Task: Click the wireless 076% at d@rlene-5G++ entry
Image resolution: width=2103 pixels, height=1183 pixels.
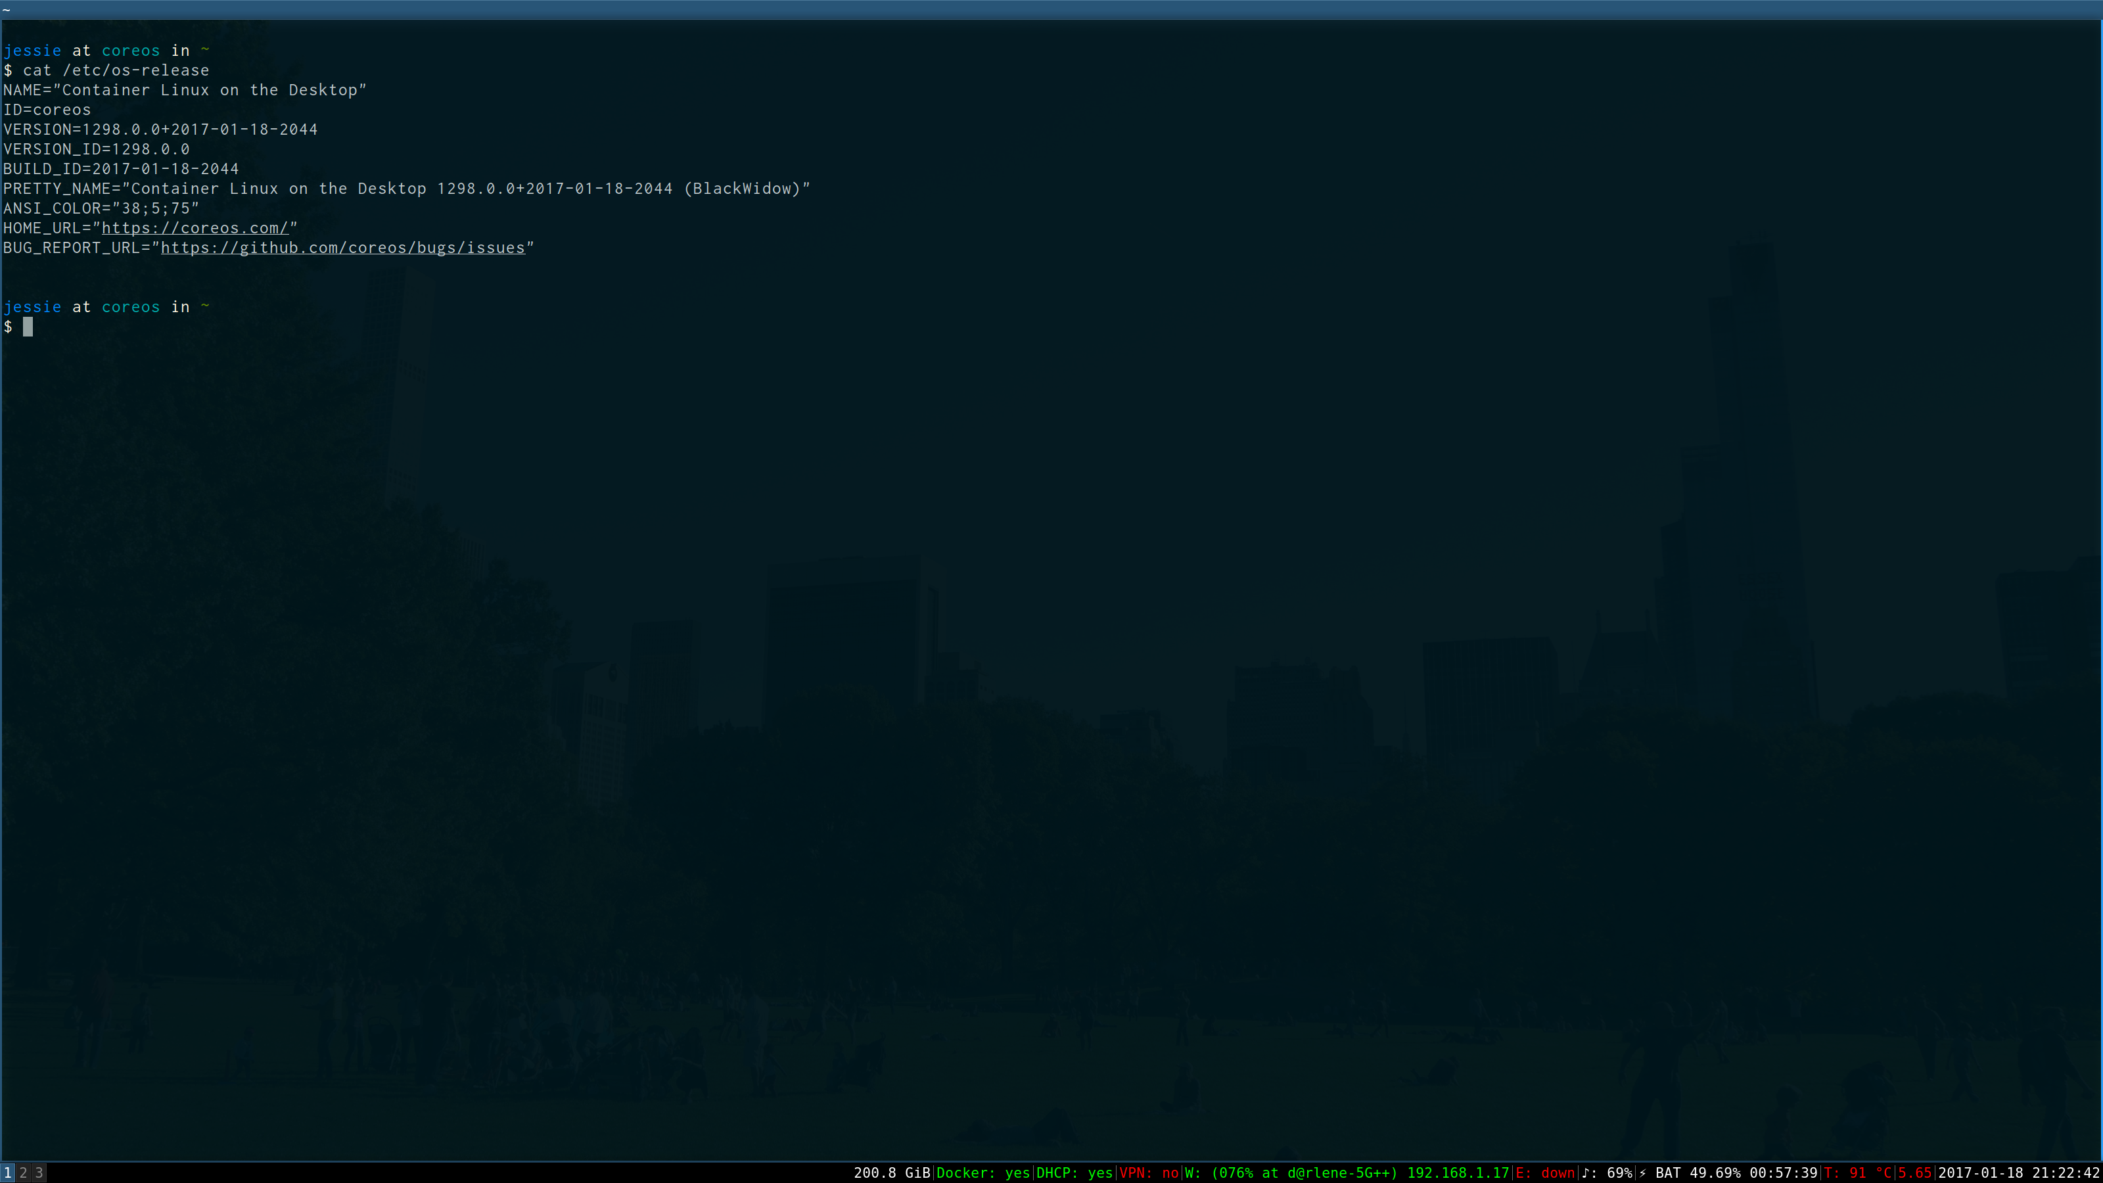Action: point(1347,1173)
